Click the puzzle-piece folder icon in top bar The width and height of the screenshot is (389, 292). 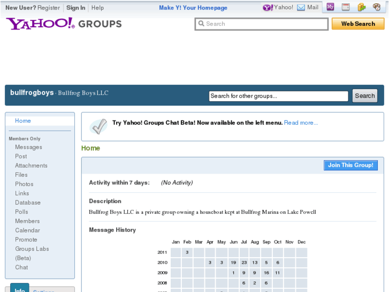[362, 7]
